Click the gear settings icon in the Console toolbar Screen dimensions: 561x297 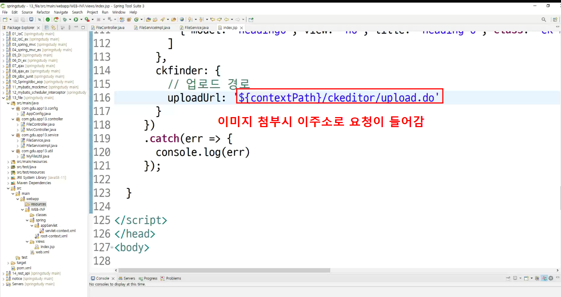coord(551,278)
